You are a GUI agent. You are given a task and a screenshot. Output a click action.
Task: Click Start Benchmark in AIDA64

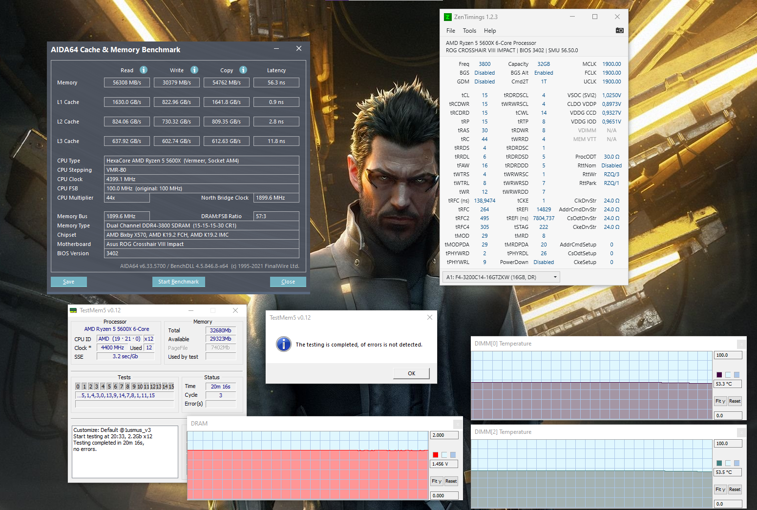click(179, 282)
